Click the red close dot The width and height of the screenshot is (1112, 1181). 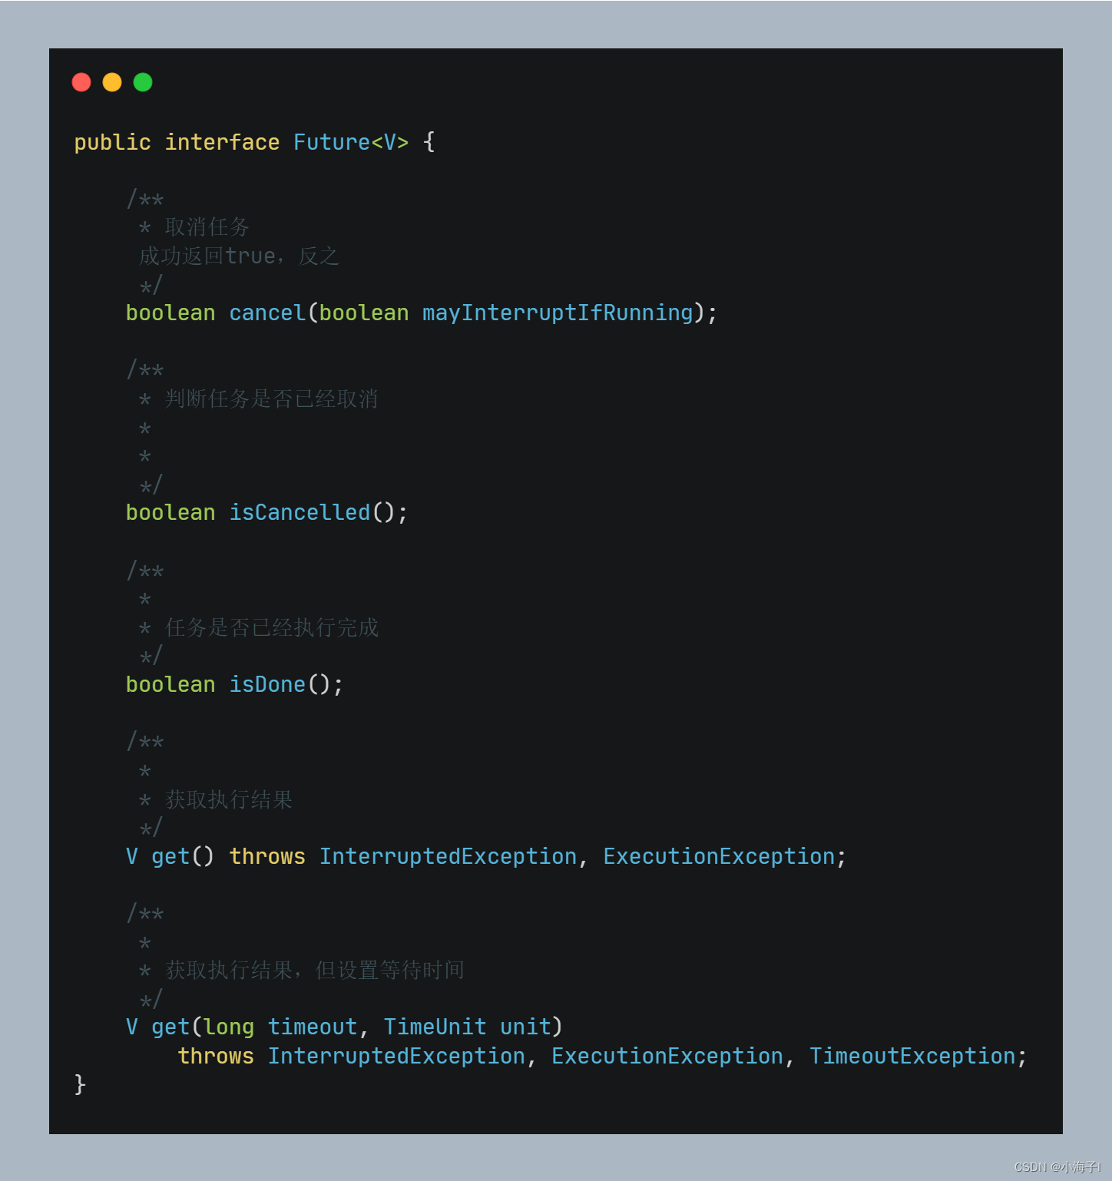(x=81, y=82)
